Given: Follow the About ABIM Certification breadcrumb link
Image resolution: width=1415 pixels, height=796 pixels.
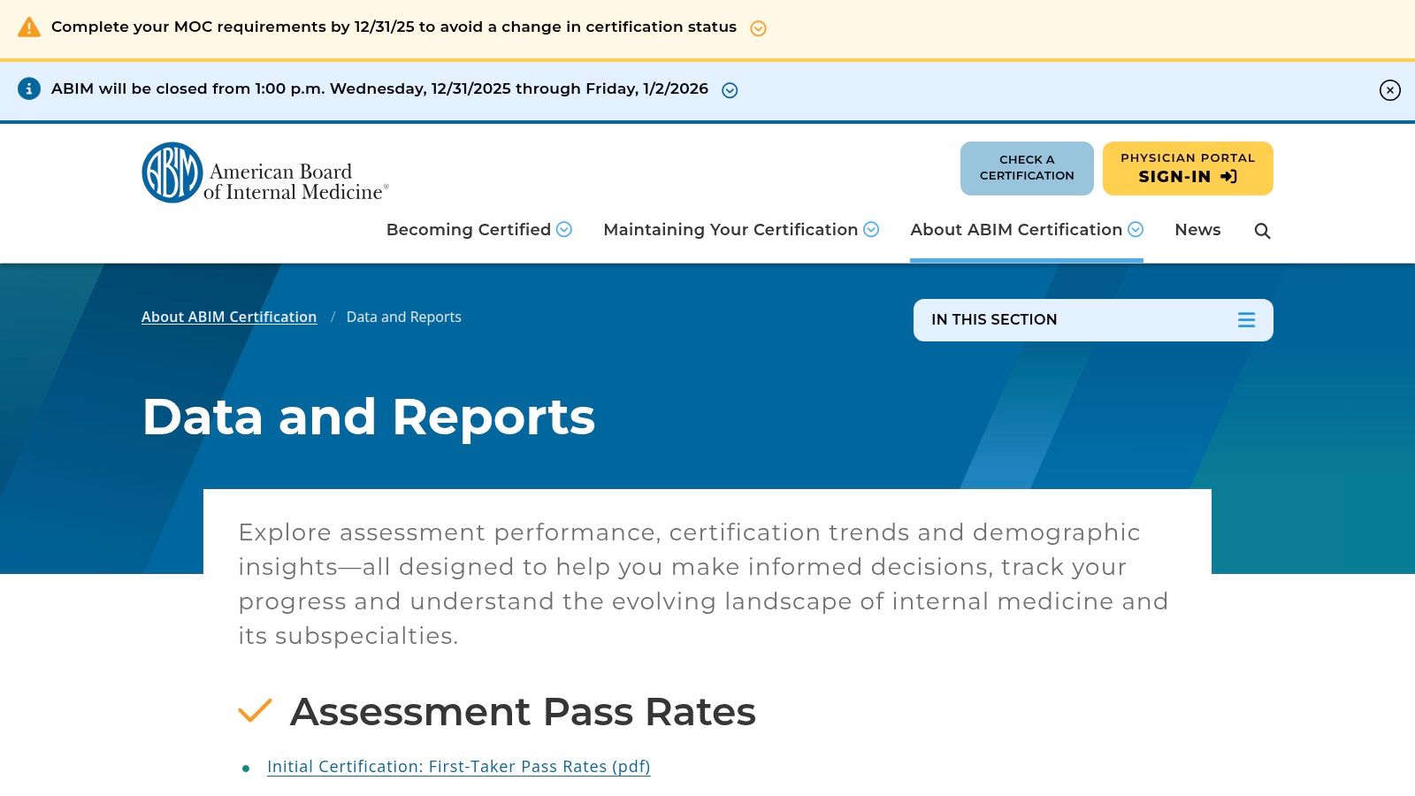Looking at the screenshot, I should tap(229, 317).
